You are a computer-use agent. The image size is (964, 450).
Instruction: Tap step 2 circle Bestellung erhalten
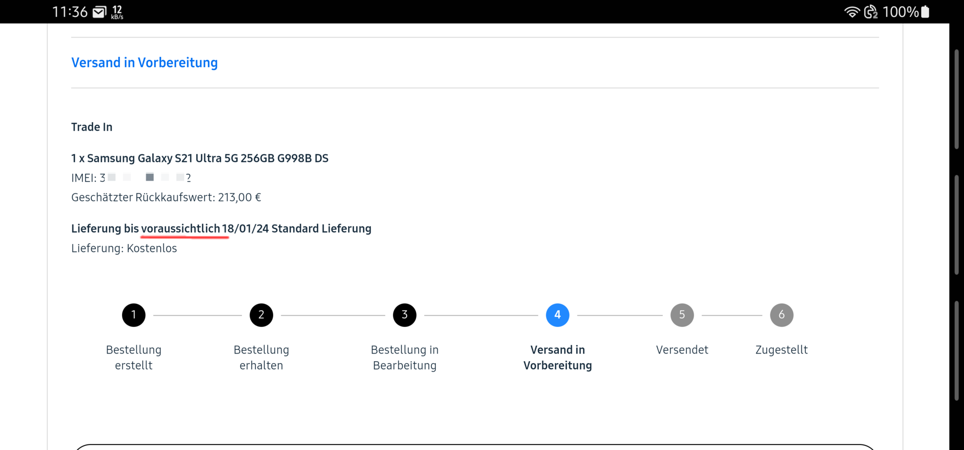click(261, 315)
